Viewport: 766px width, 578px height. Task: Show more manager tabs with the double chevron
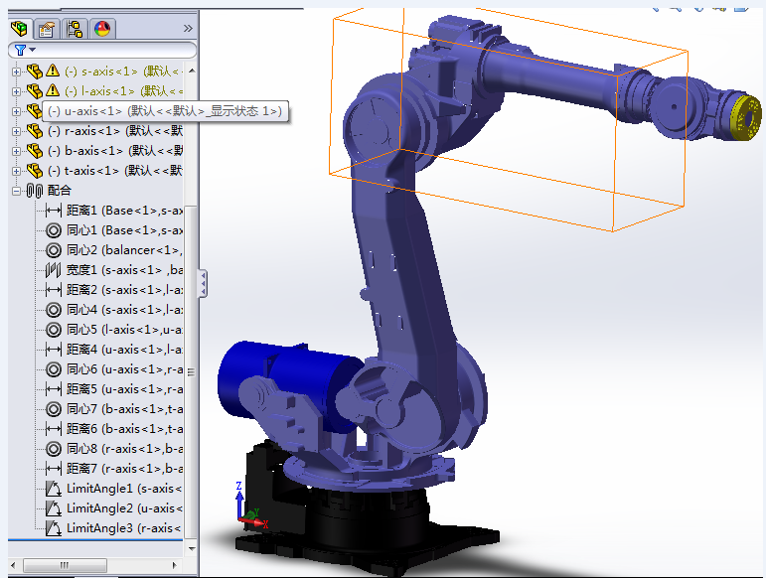188,29
